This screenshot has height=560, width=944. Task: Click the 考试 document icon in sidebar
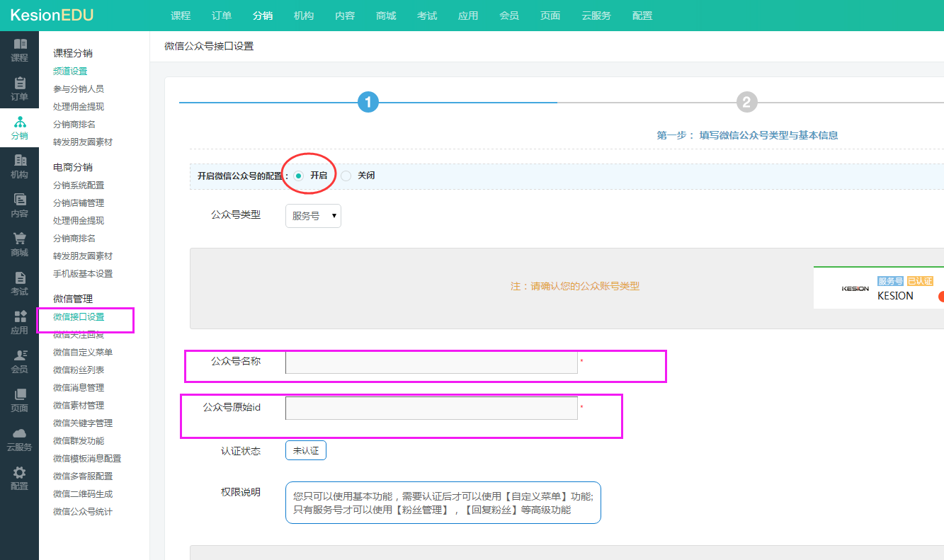coord(20,278)
